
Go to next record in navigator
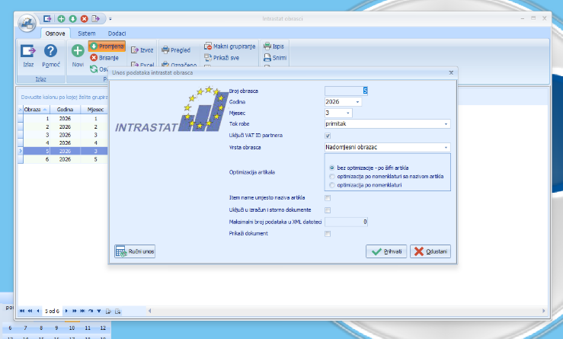pyautogui.click(x=66, y=311)
